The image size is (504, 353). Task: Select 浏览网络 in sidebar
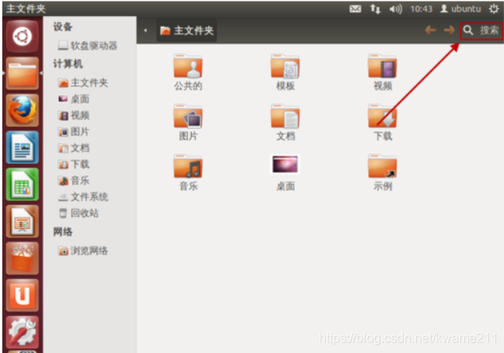pos(83,251)
